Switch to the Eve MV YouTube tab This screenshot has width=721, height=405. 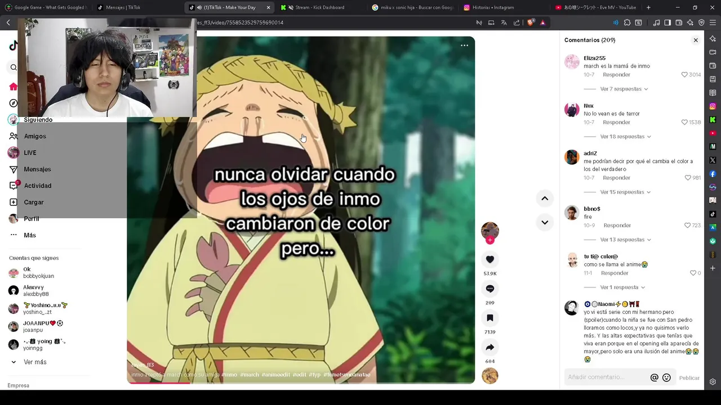pyautogui.click(x=596, y=7)
